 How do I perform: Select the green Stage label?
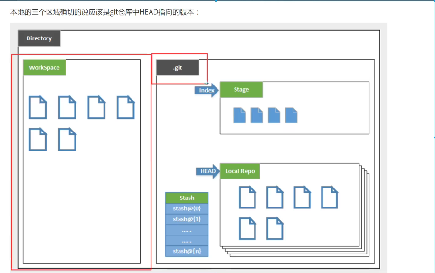[x=241, y=90]
